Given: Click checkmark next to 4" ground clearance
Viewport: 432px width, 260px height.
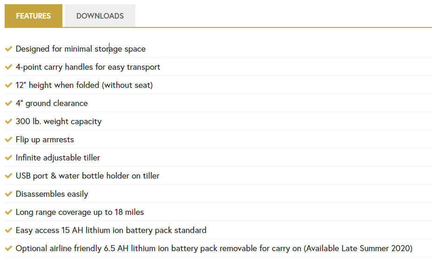Looking at the screenshot, I should click(8, 103).
